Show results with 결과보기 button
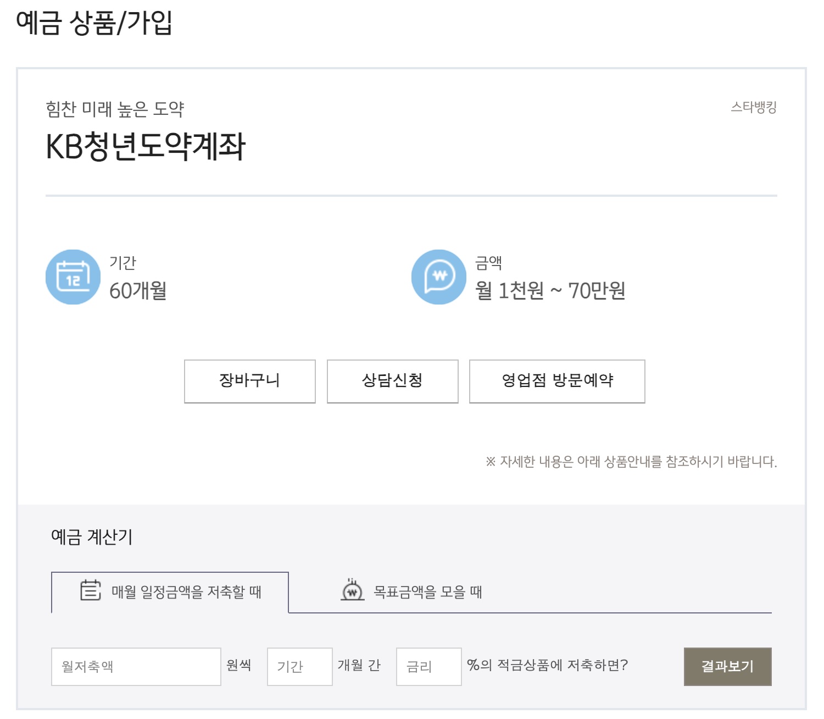 [x=728, y=667]
